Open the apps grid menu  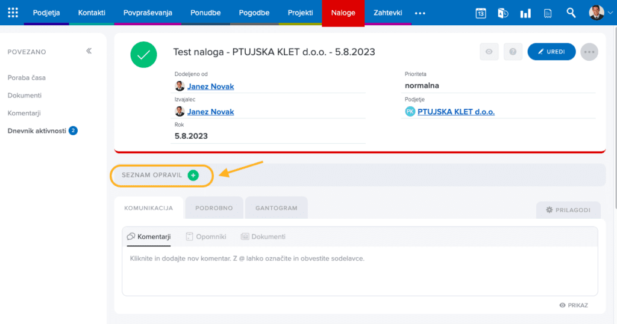tap(13, 13)
